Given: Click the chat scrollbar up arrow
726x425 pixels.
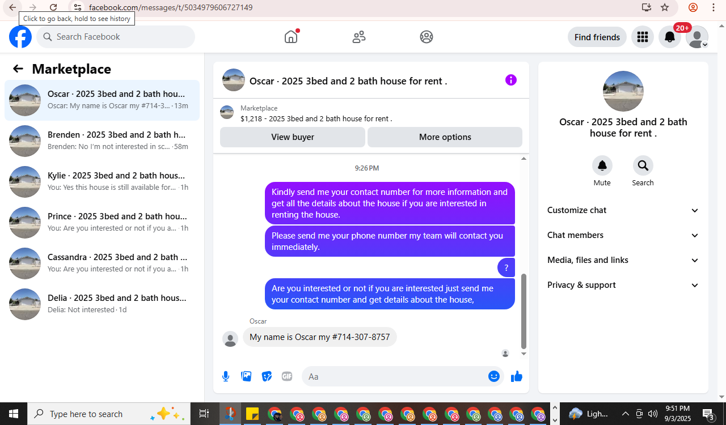Looking at the screenshot, I should (x=524, y=159).
